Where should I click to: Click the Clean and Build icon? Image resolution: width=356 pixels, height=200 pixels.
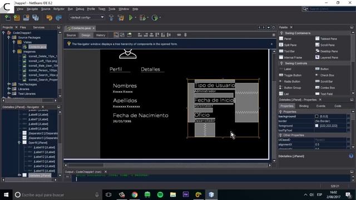click(x=121, y=17)
